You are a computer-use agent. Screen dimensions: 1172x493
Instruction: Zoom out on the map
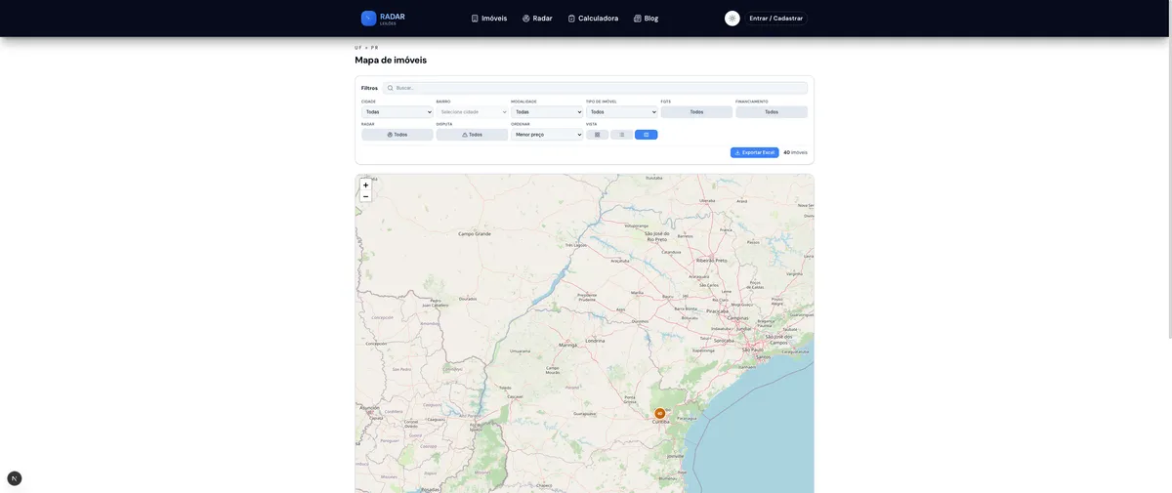tap(366, 196)
